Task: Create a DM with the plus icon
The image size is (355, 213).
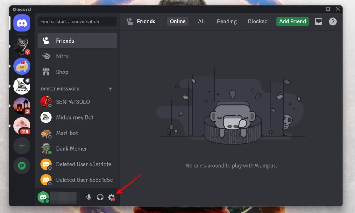Action: 111,89
